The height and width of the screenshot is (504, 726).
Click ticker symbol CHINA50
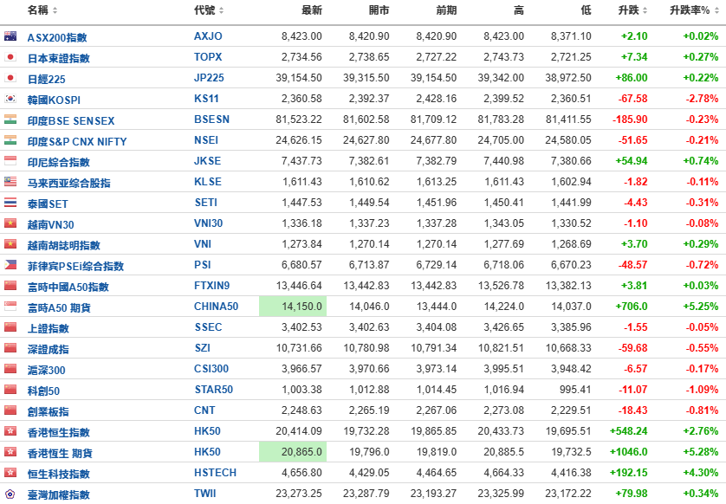click(217, 307)
